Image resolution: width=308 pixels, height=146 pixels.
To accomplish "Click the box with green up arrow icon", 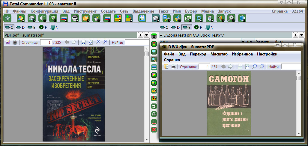I will tap(129, 18).
